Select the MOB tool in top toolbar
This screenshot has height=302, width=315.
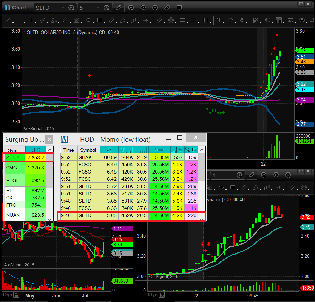tap(290, 20)
